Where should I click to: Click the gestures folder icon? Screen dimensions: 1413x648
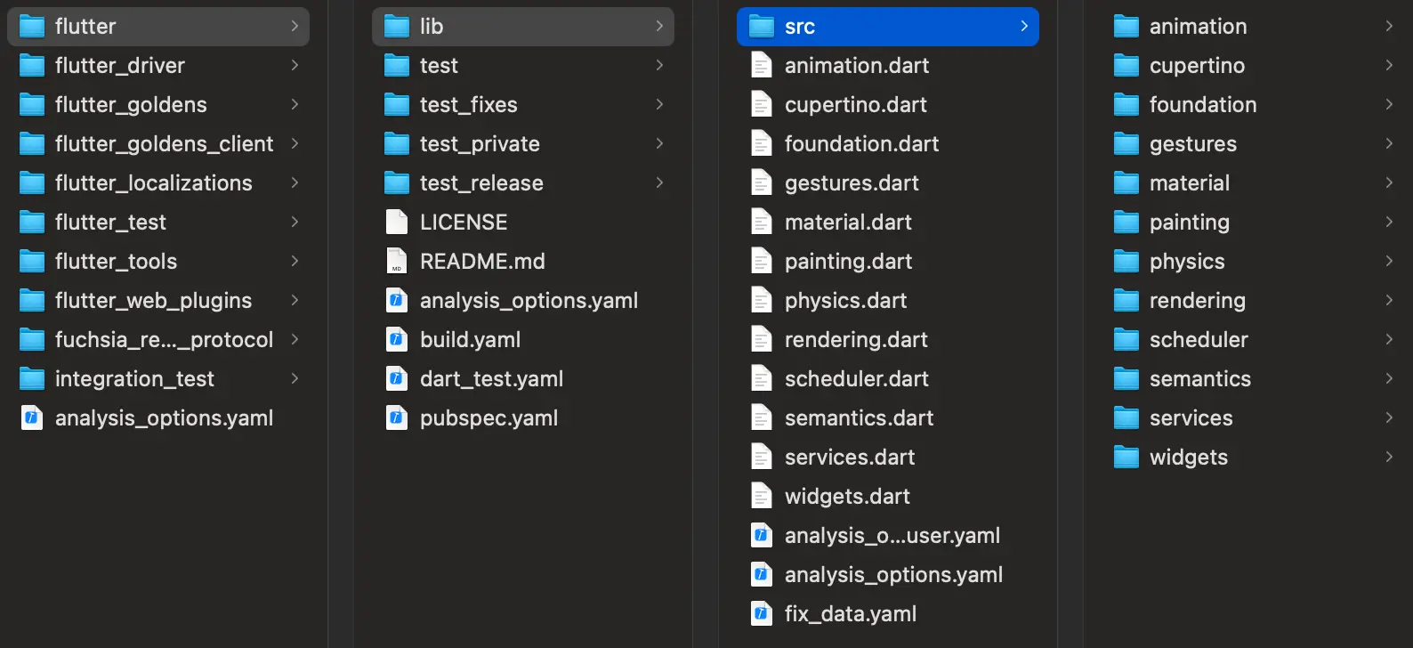[x=1126, y=144]
